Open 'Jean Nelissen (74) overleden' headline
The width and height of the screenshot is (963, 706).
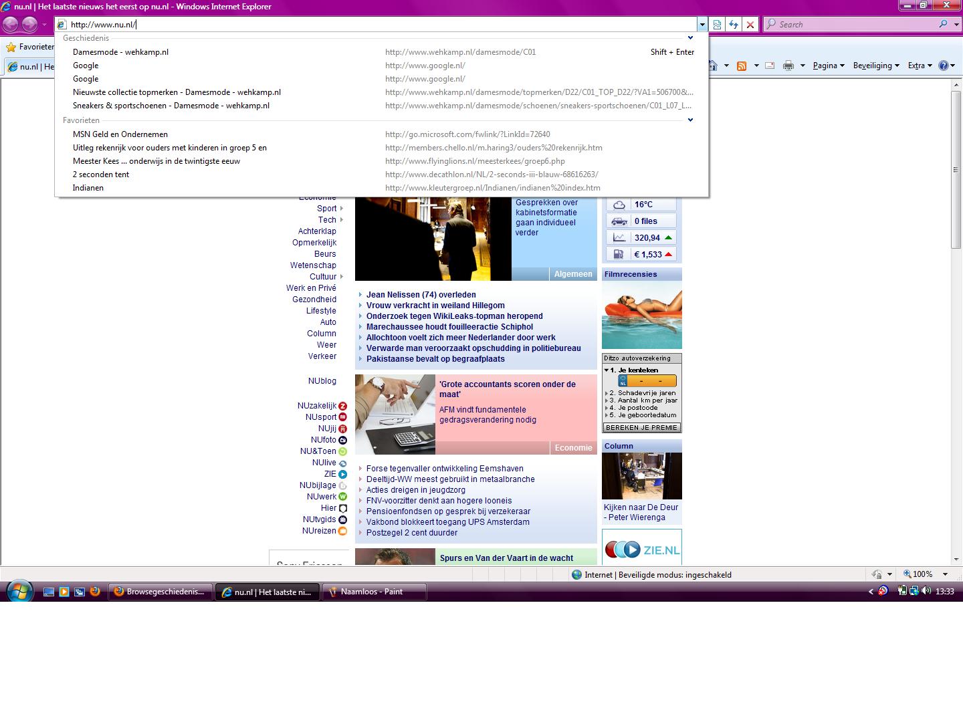(x=421, y=295)
